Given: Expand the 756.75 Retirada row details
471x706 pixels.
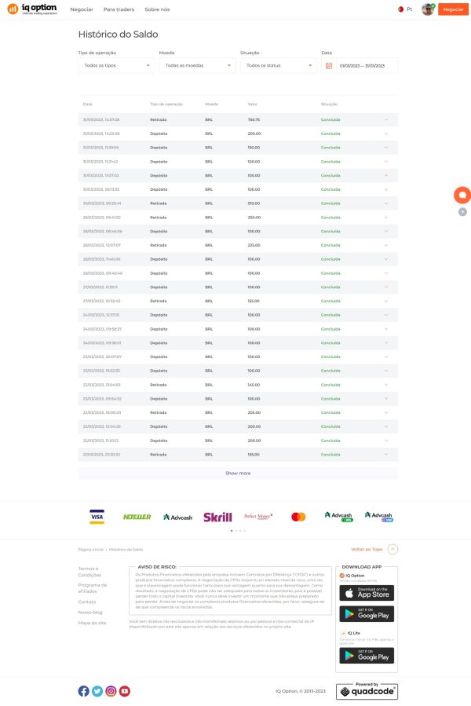Looking at the screenshot, I should click(386, 120).
